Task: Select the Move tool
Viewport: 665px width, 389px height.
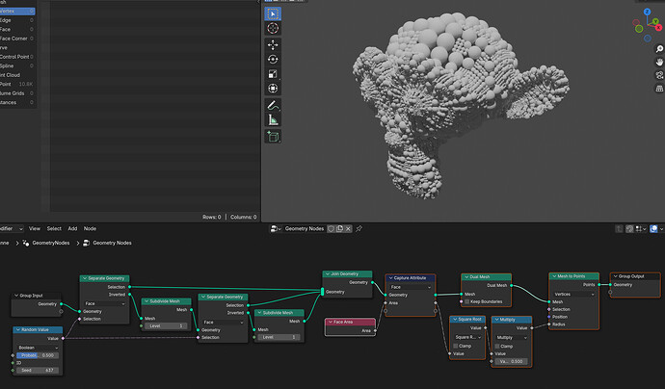Action: pos(273,44)
